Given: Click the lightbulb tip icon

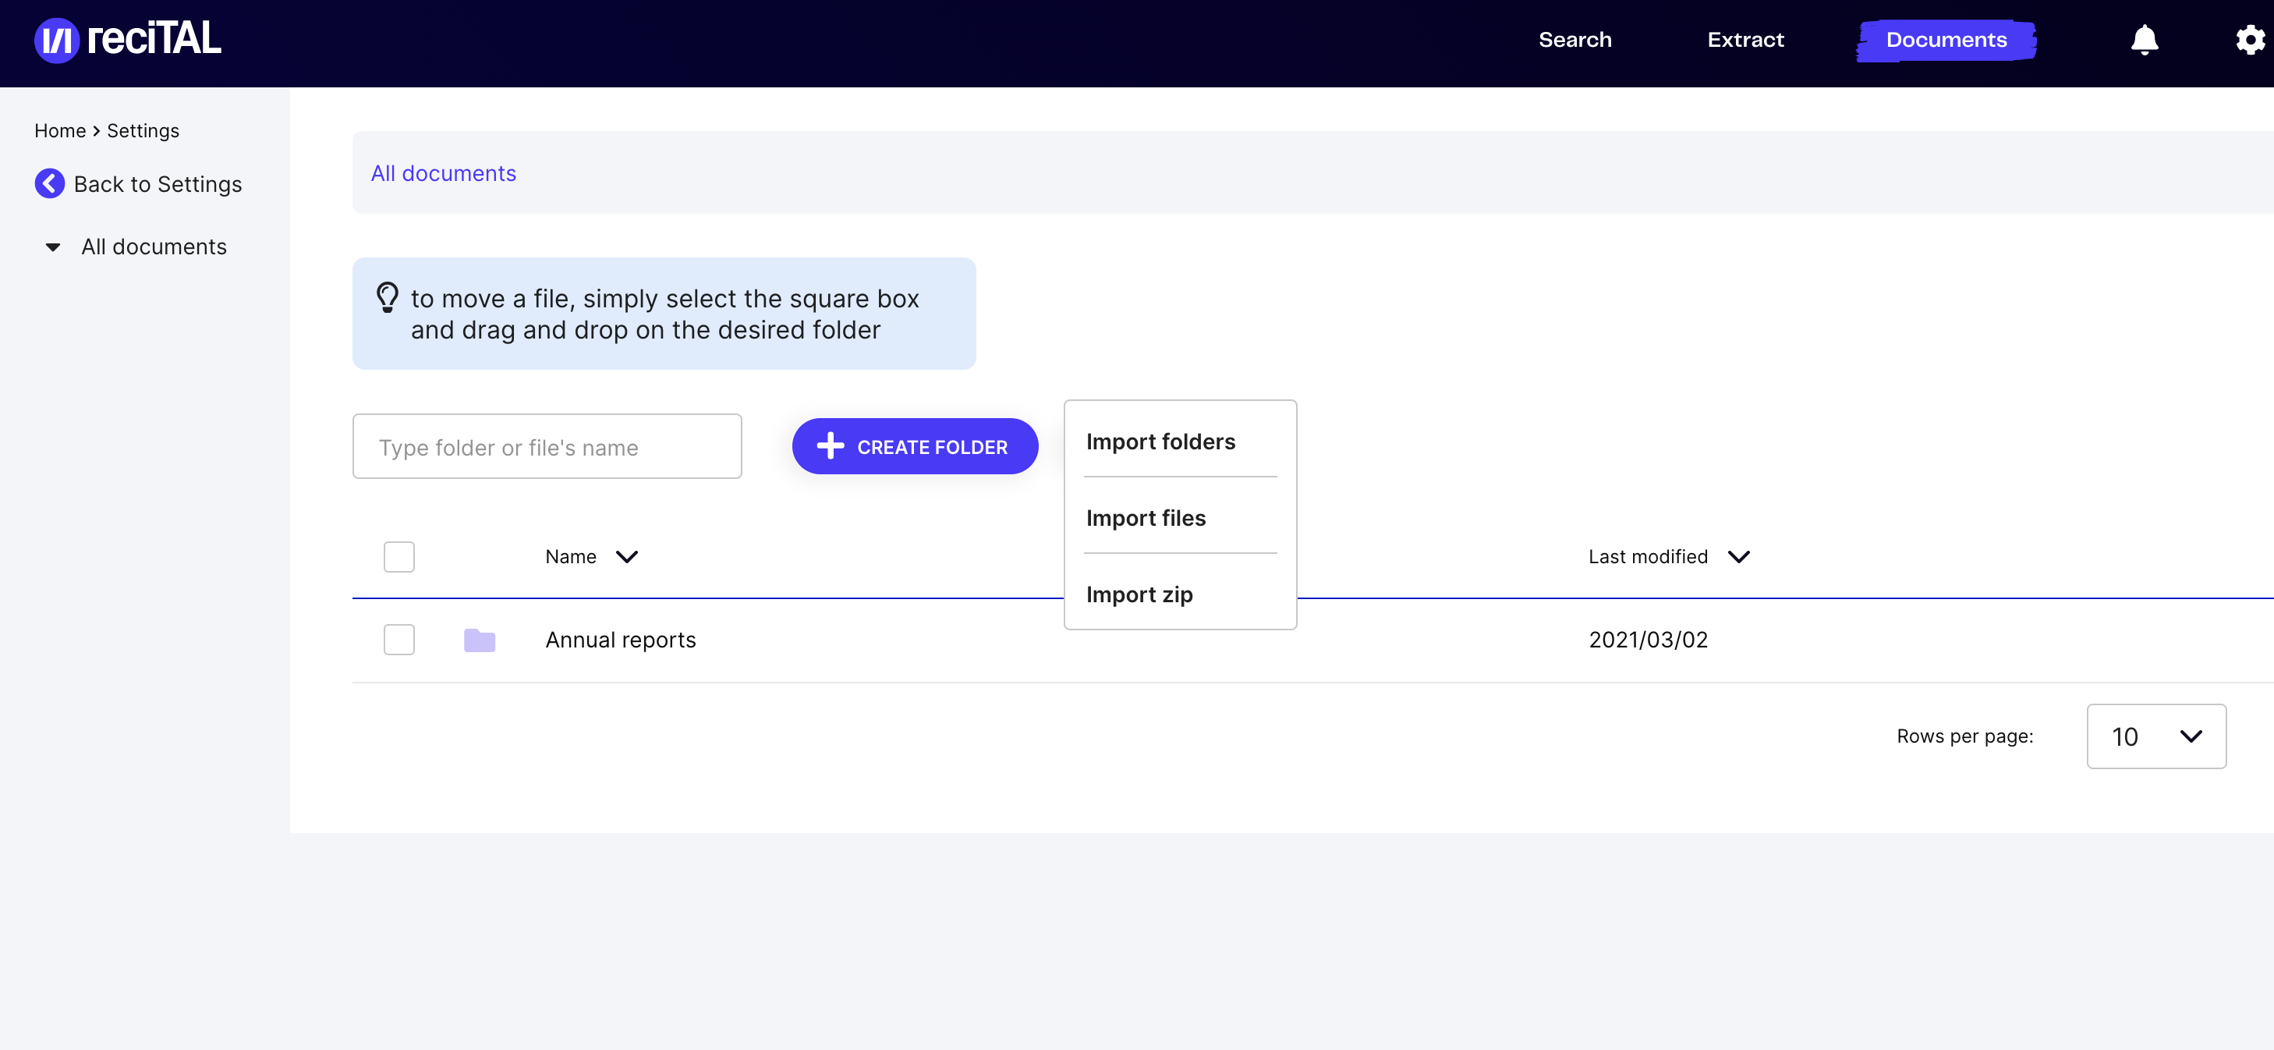Looking at the screenshot, I should [x=387, y=297].
